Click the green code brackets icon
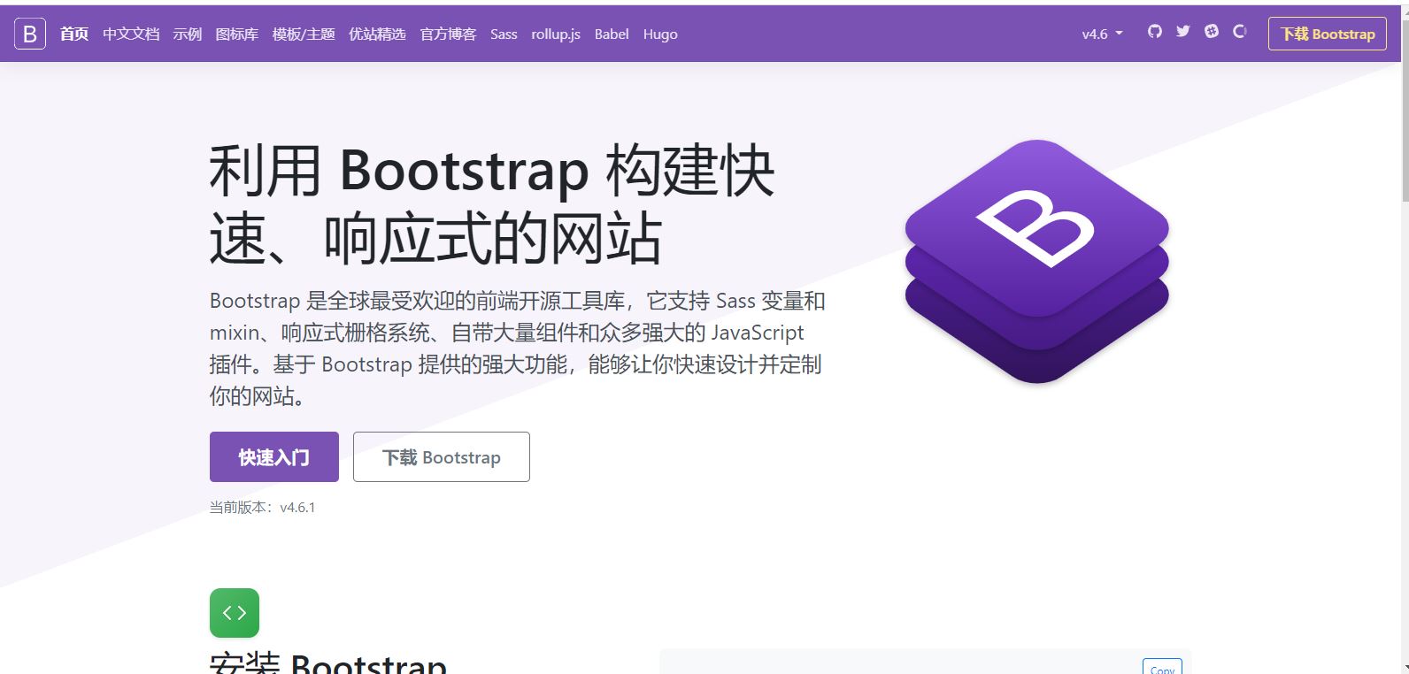The image size is (1409, 674). click(235, 613)
